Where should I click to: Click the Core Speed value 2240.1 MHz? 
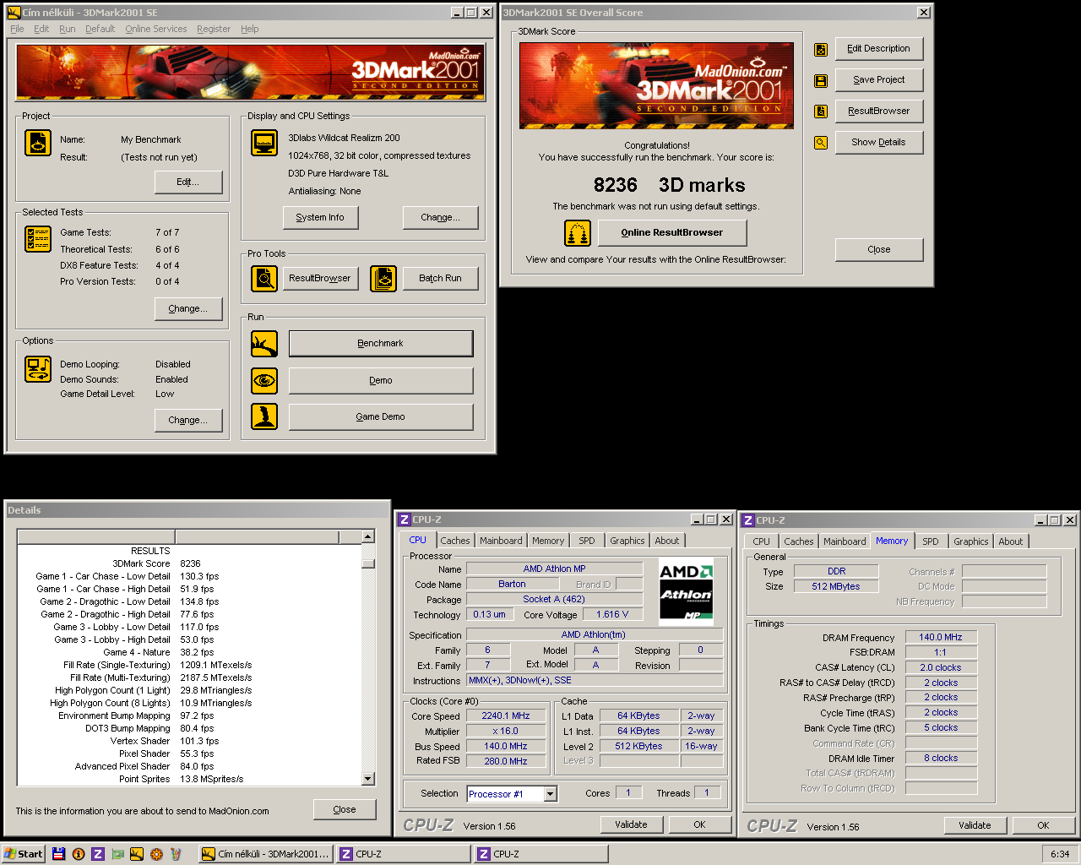(506, 716)
